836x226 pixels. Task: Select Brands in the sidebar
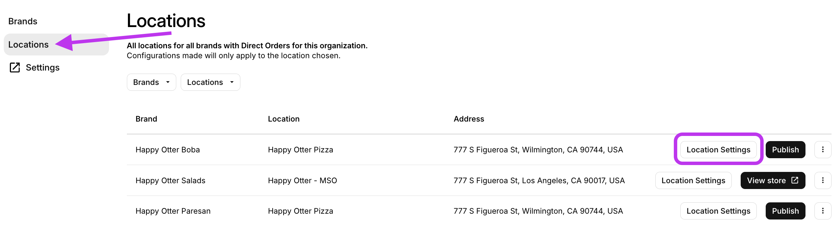tap(23, 21)
